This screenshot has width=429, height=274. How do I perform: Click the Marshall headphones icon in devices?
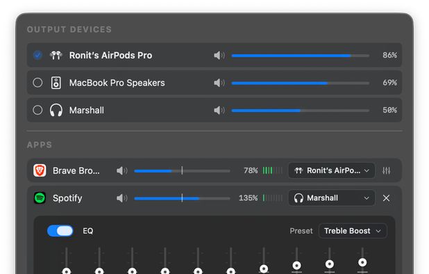(56, 110)
